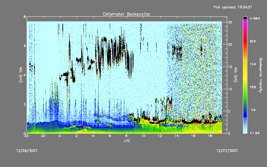Click the '0:' midnight UTC time tick

(x=60, y=136)
